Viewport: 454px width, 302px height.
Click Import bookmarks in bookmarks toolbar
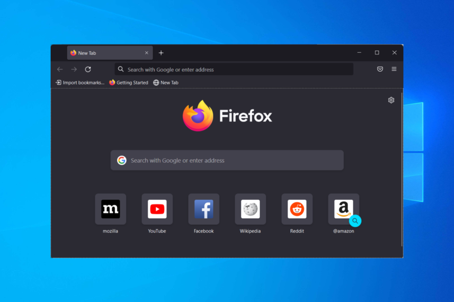click(80, 83)
